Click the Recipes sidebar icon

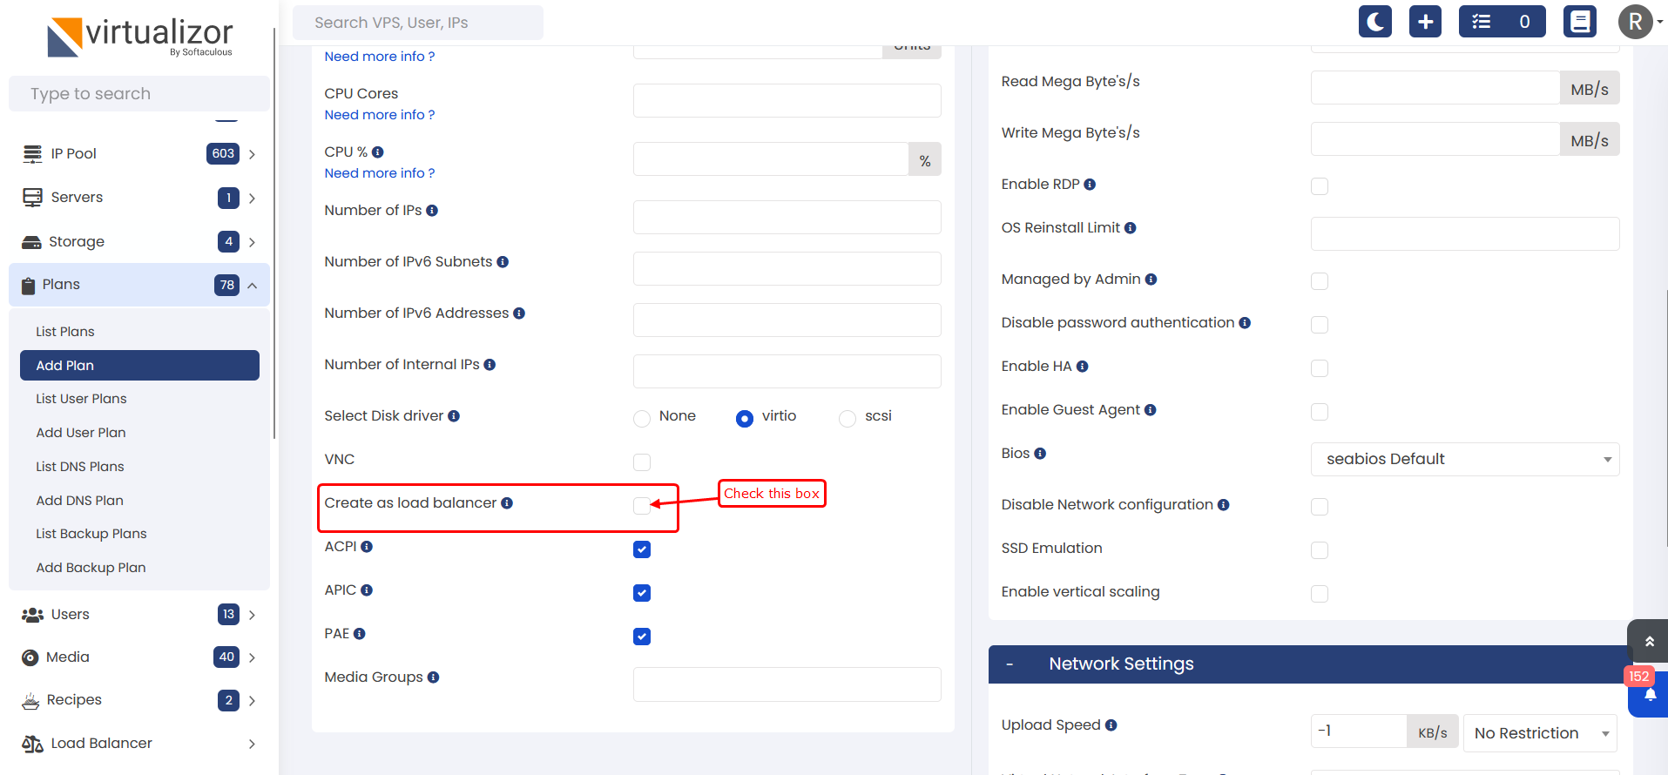(30, 700)
